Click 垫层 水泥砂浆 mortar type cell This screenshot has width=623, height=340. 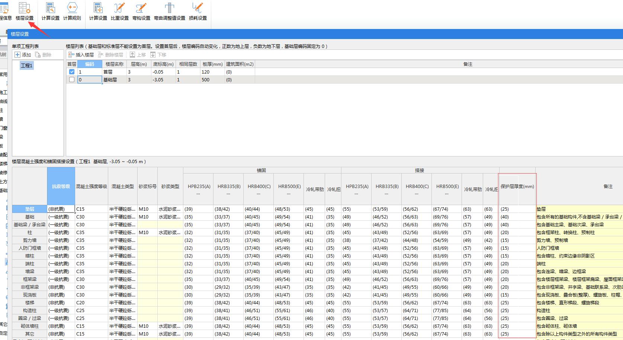(x=170, y=209)
